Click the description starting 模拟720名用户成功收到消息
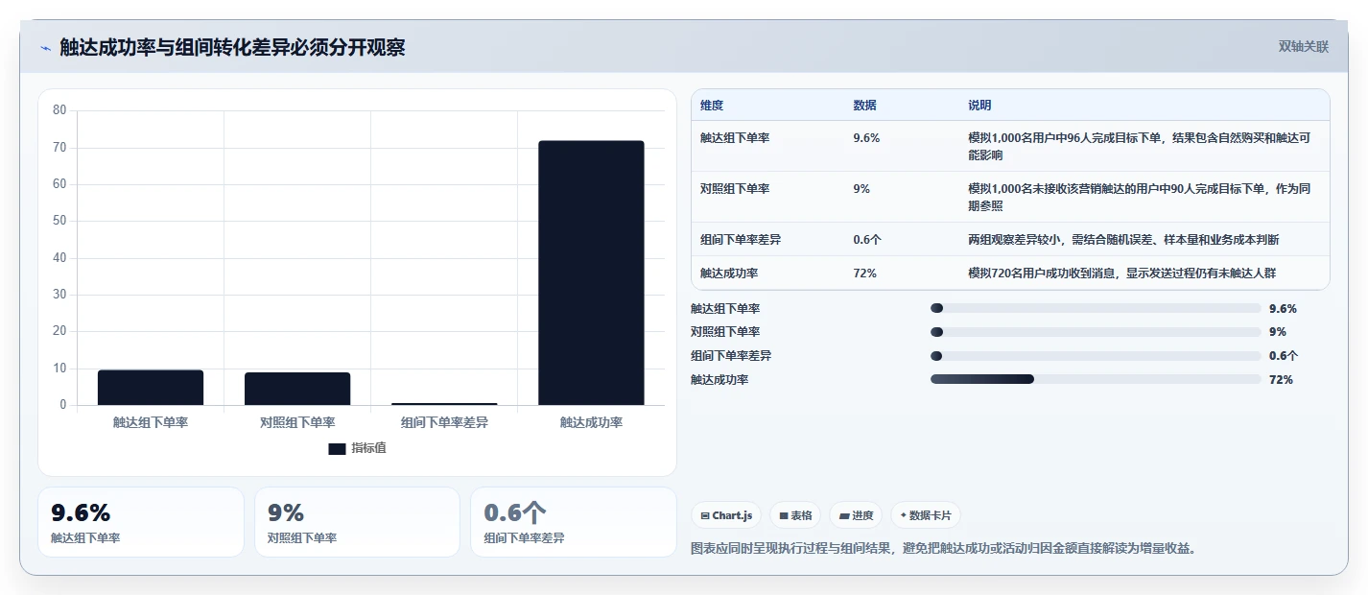 coord(1122,274)
